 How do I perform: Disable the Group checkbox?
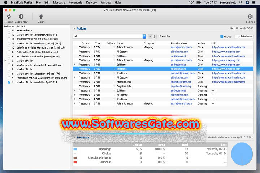pos(222,37)
